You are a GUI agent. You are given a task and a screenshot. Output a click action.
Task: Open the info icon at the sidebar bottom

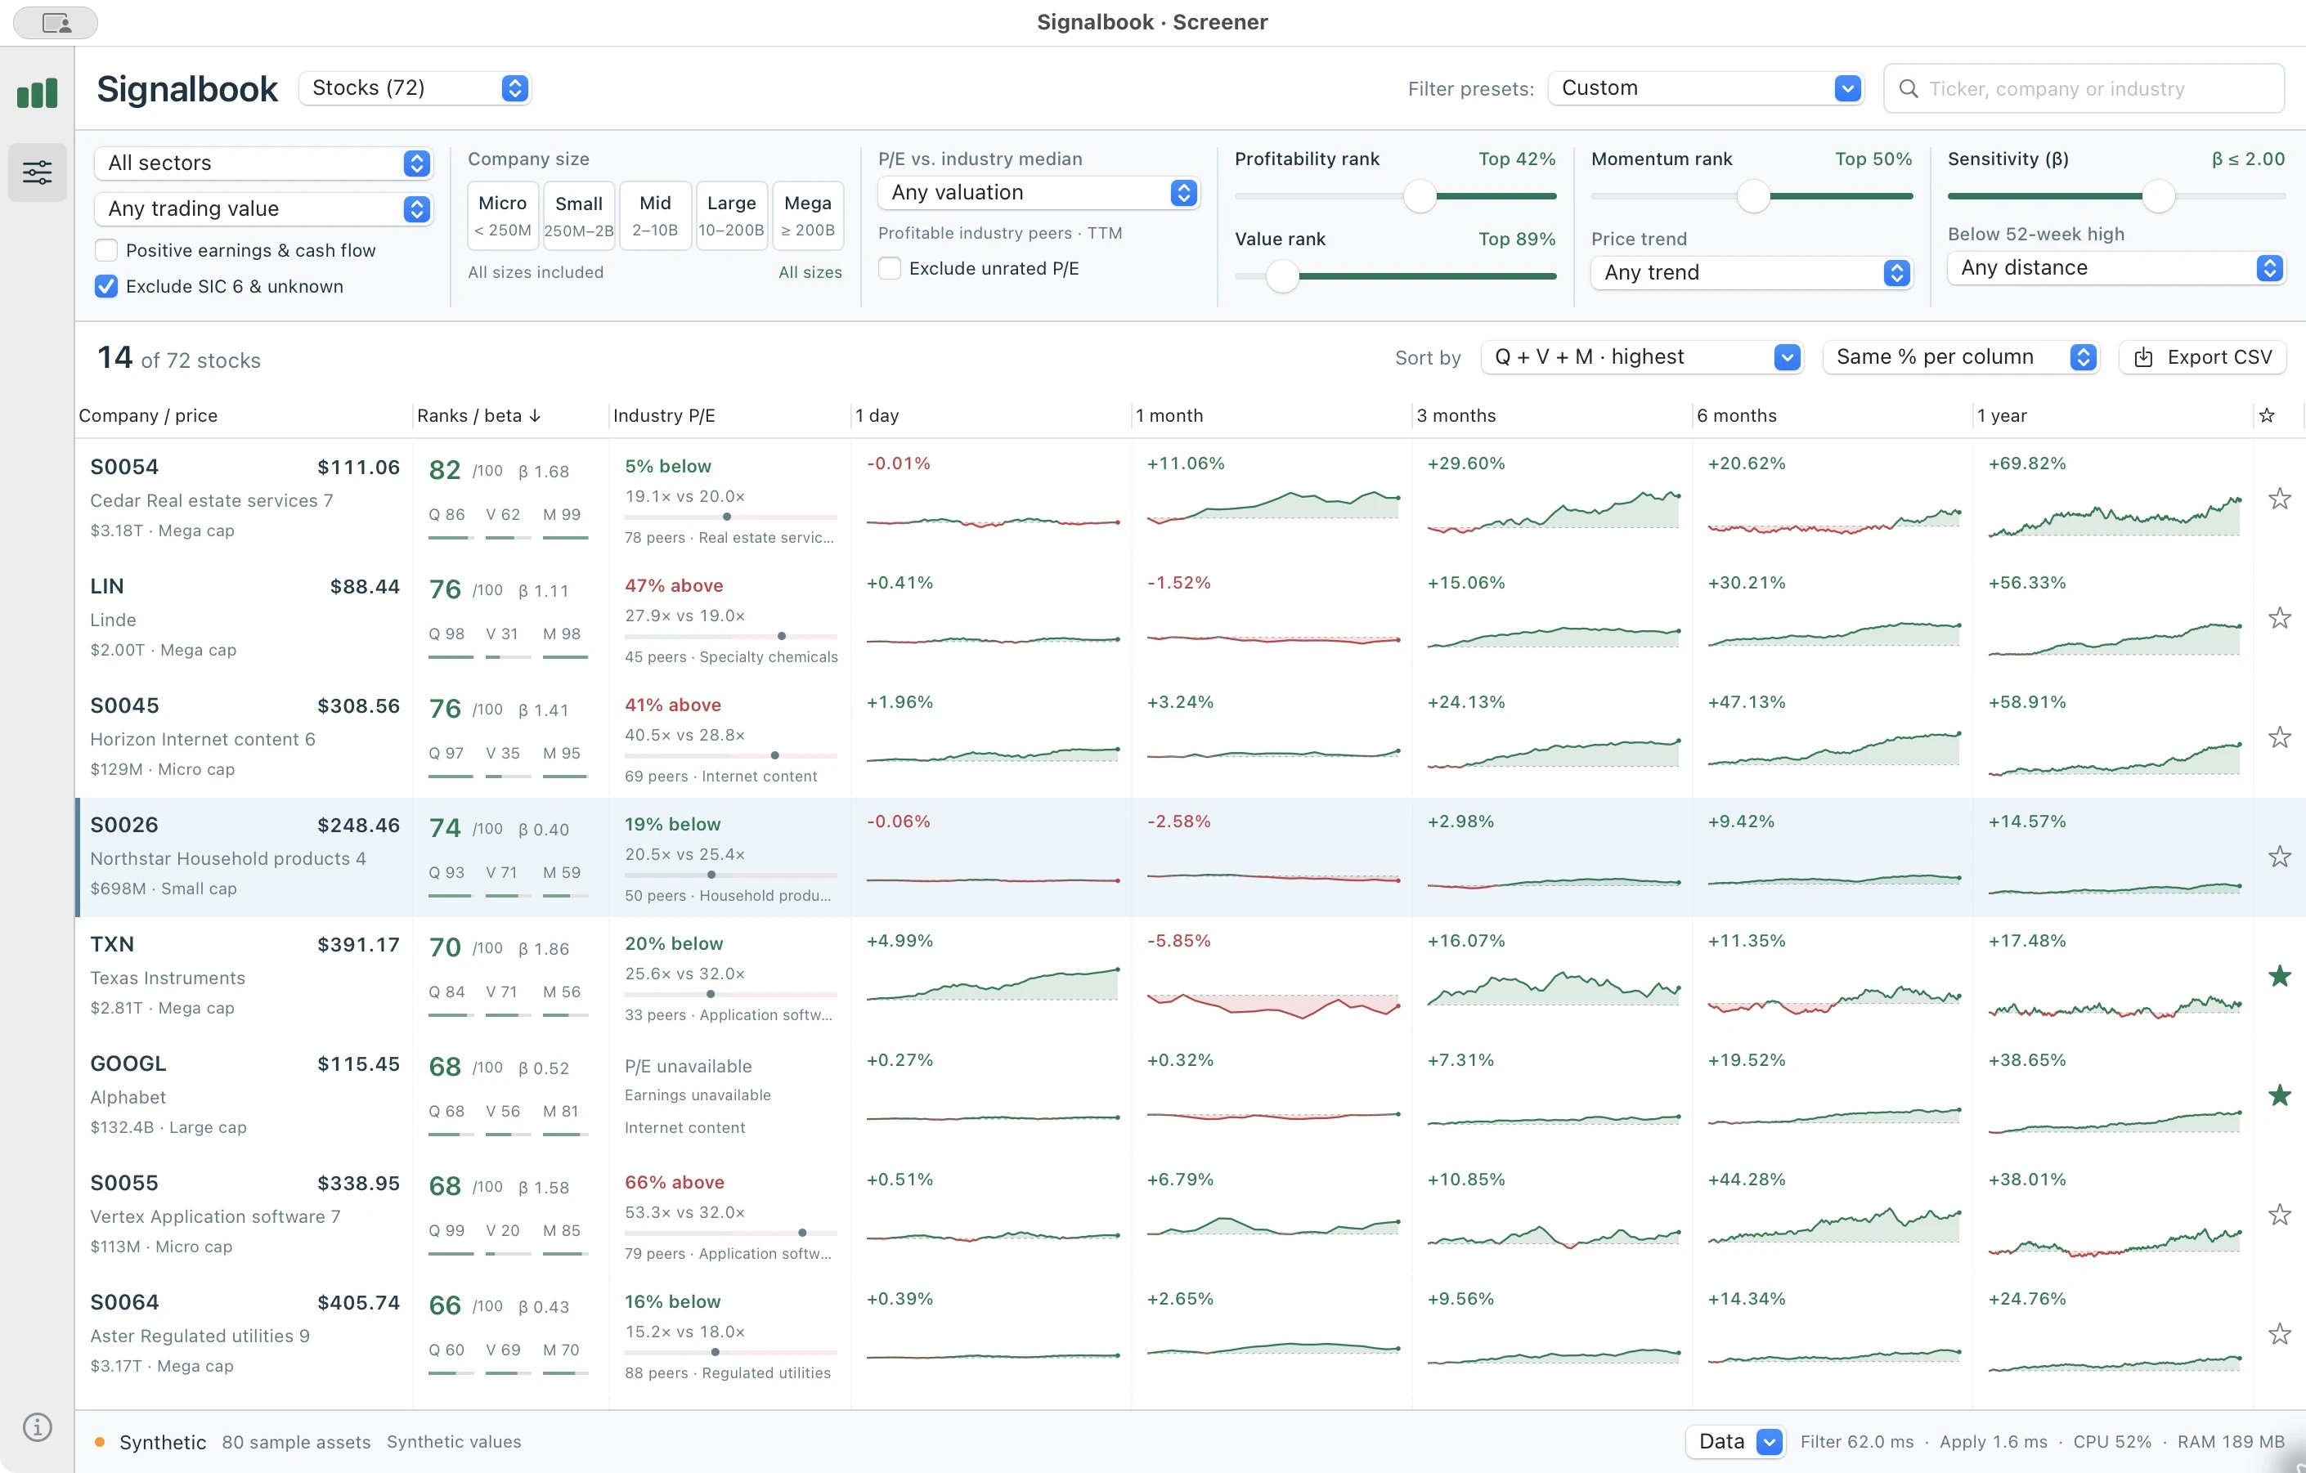pos(38,1427)
